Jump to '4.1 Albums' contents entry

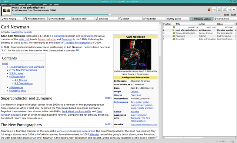(x=21, y=80)
